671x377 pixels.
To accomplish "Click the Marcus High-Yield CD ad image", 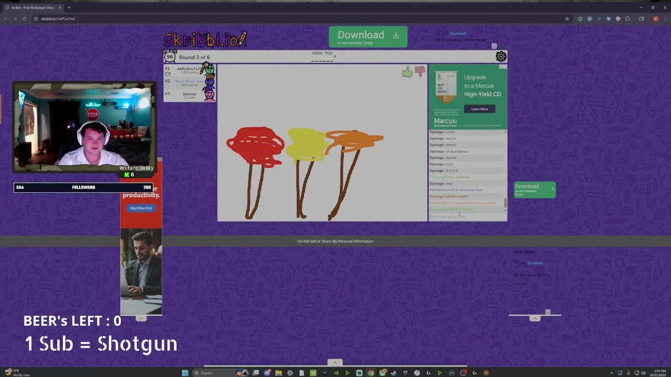I will (468, 96).
